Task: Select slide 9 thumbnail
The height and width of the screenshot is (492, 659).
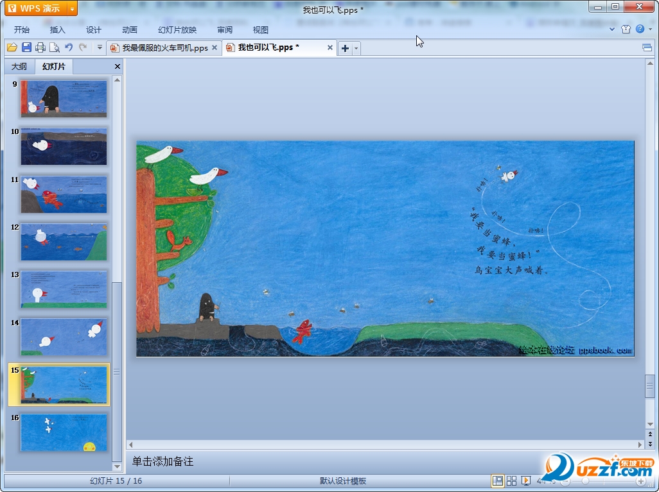Action: coord(64,99)
